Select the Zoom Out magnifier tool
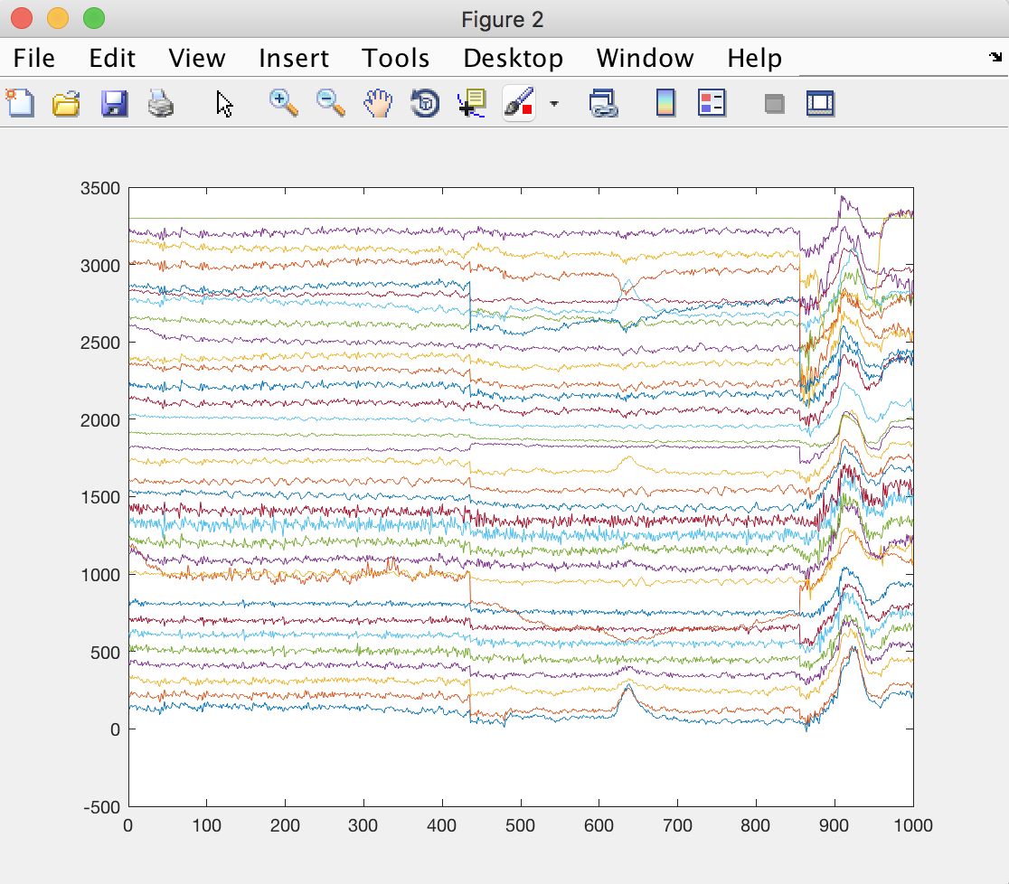 331,104
